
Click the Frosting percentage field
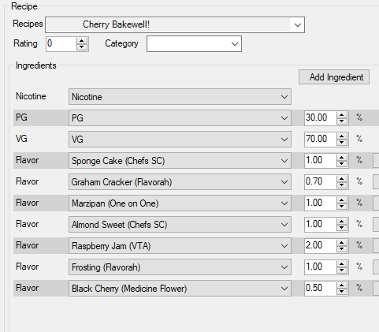pos(320,267)
